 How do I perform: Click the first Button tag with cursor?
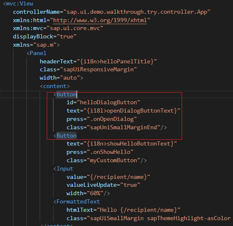(66, 94)
